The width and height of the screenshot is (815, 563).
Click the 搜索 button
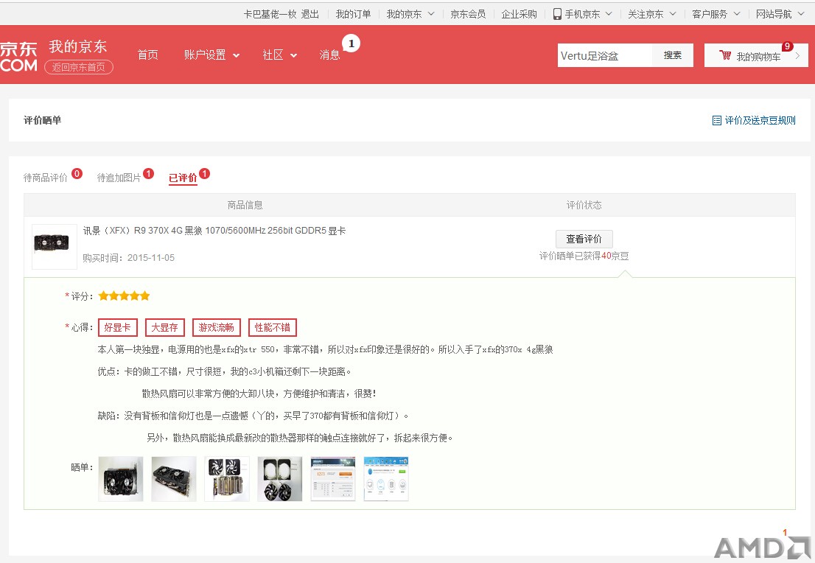point(673,55)
